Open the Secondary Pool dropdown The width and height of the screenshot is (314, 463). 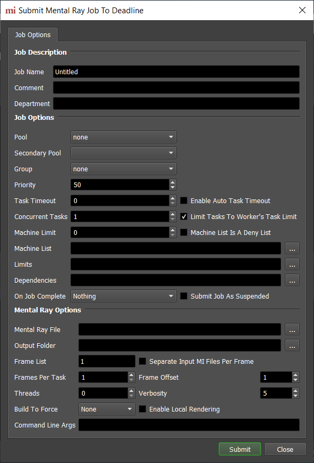point(123,153)
